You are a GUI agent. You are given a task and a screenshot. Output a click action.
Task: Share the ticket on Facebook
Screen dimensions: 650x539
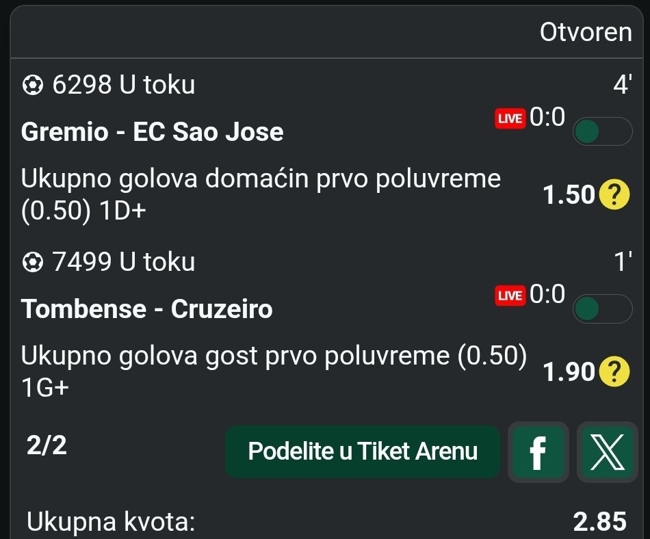[x=538, y=452]
